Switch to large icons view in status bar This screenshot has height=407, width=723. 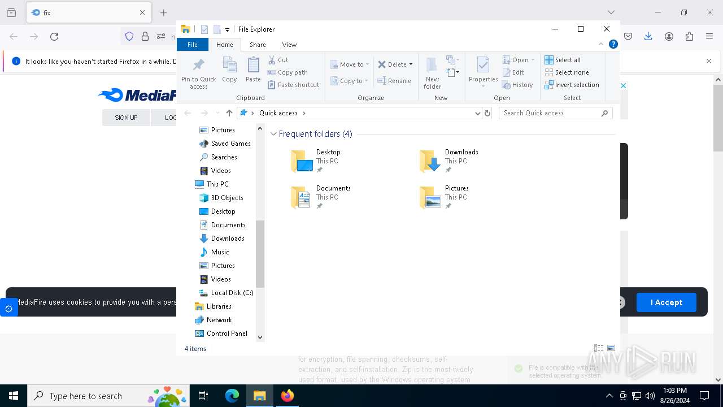click(x=611, y=348)
